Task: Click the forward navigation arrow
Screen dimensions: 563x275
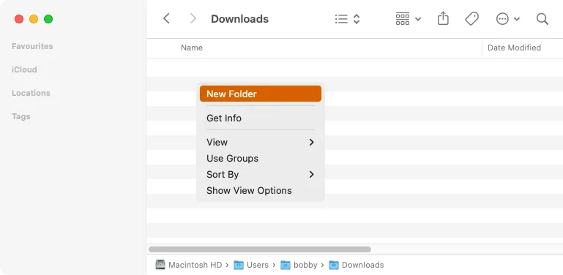Action: pos(193,18)
